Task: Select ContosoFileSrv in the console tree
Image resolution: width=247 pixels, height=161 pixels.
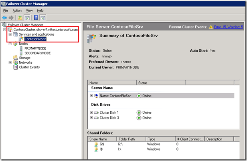Action: pyautogui.click(x=35, y=39)
